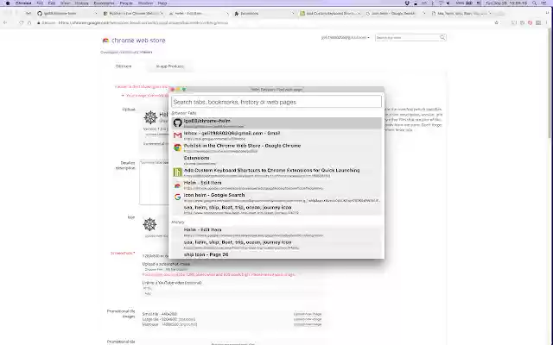The height and width of the screenshot is (345, 553).
Task: Click the Chrome three-dot menu button
Action: 546,22
